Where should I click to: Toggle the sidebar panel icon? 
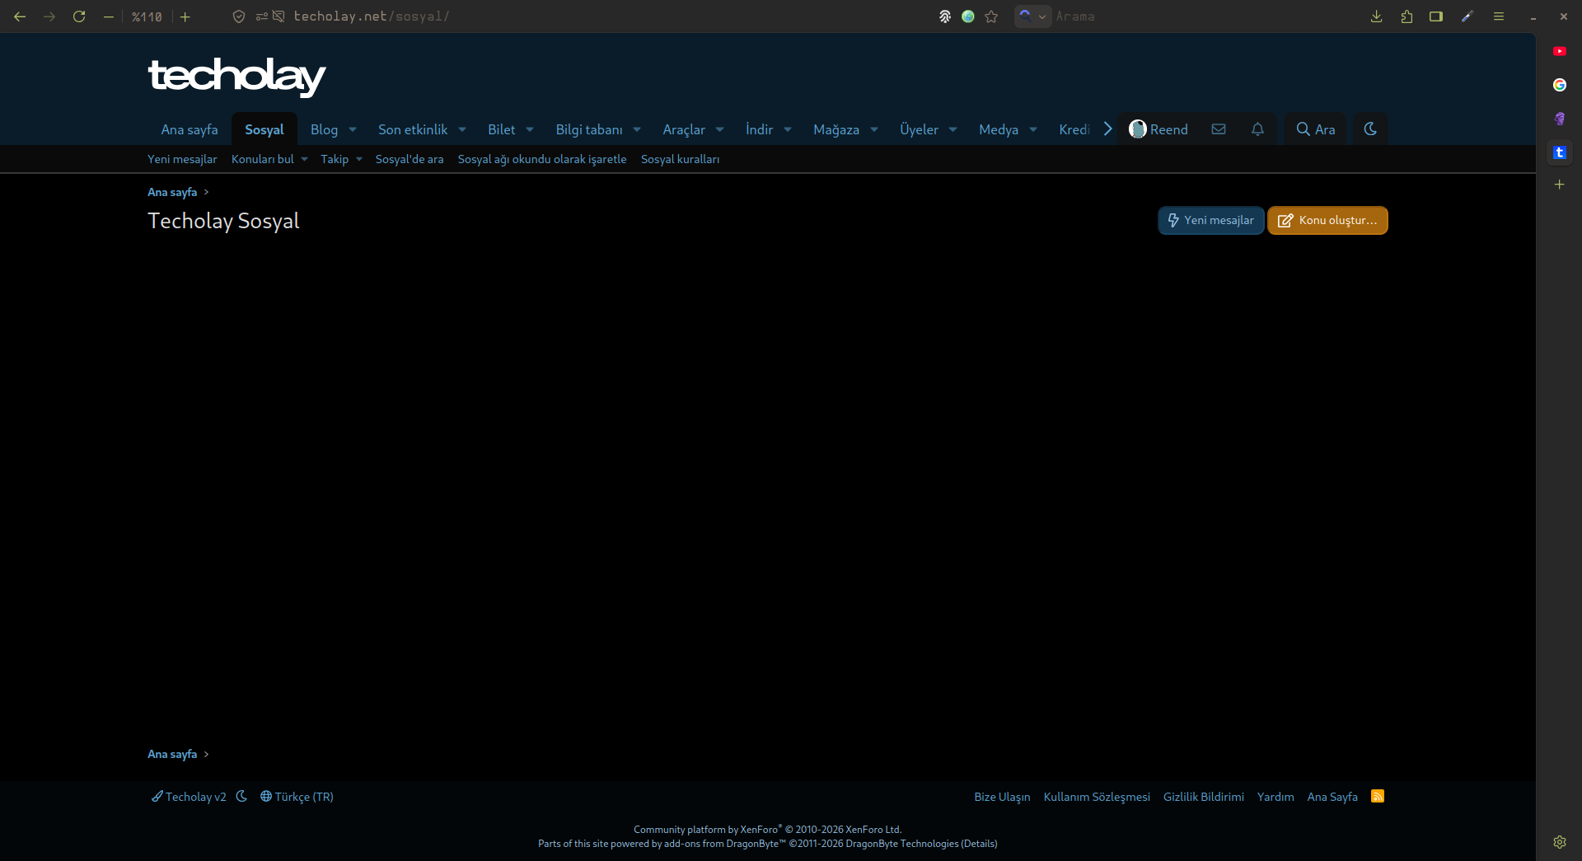click(x=1436, y=16)
